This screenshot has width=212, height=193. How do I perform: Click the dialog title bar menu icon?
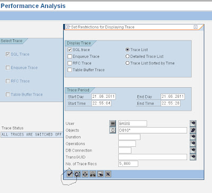pos(68,27)
